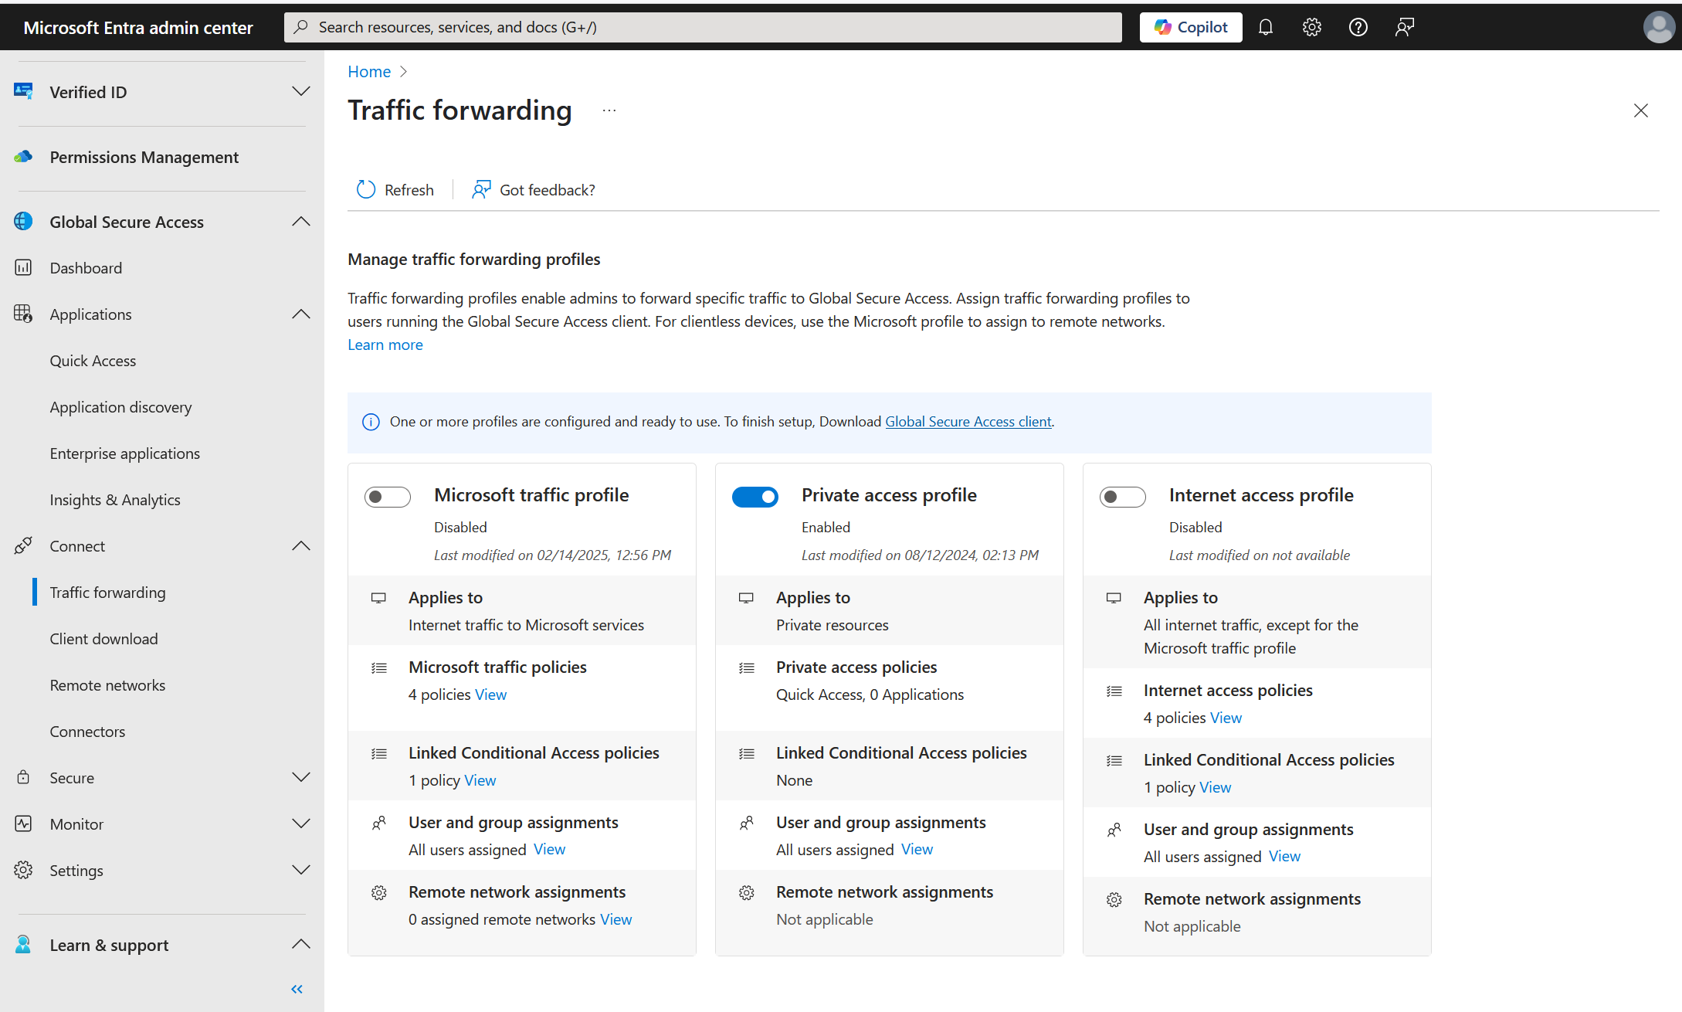Collapse the Global Secure Access chevron

click(301, 222)
